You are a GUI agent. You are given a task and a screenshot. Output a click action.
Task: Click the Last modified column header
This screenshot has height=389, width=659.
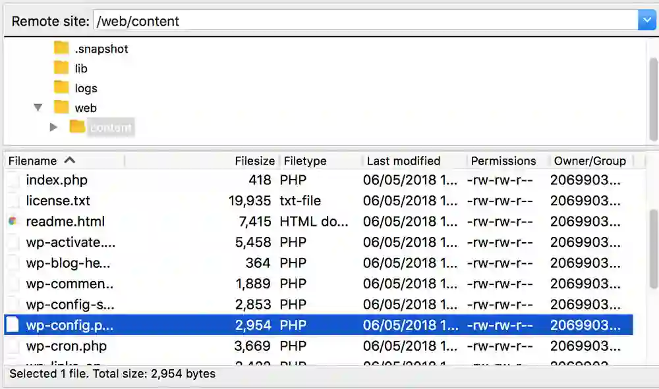(403, 161)
